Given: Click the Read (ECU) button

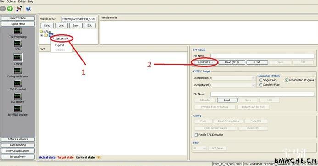Looking at the screenshot, I should tap(232, 62).
